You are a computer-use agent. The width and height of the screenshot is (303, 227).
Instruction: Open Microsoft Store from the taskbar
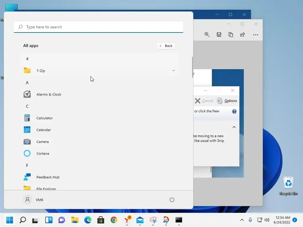(x=101, y=220)
